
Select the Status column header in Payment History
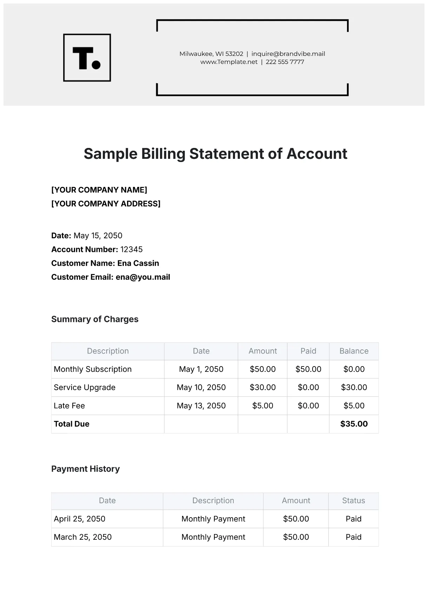click(353, 501)
